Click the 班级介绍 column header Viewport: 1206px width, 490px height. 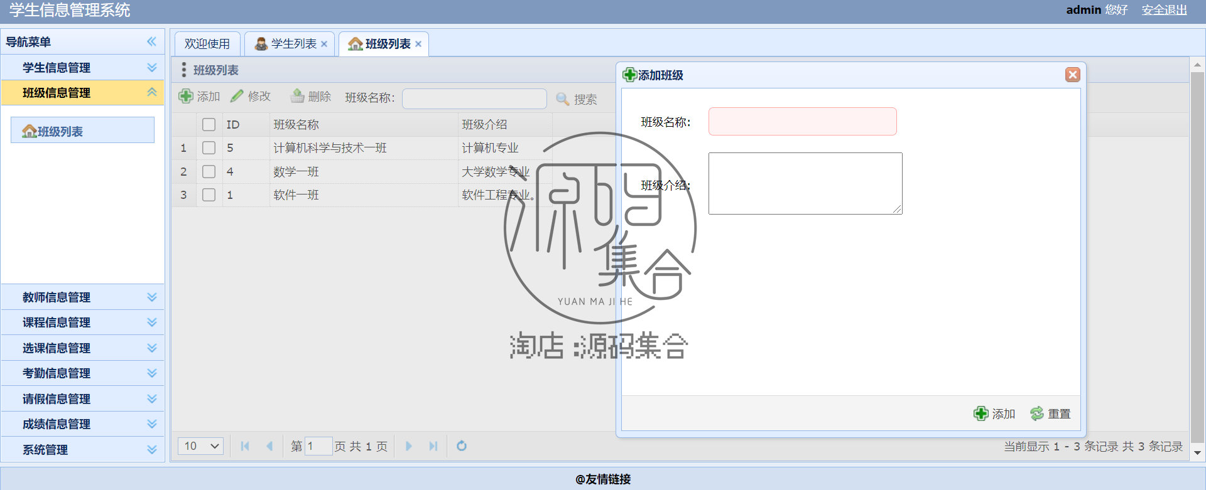point(505,124)
